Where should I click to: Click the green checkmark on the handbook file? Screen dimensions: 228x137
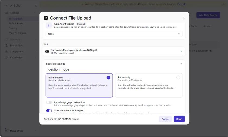(x=182, y=52)
